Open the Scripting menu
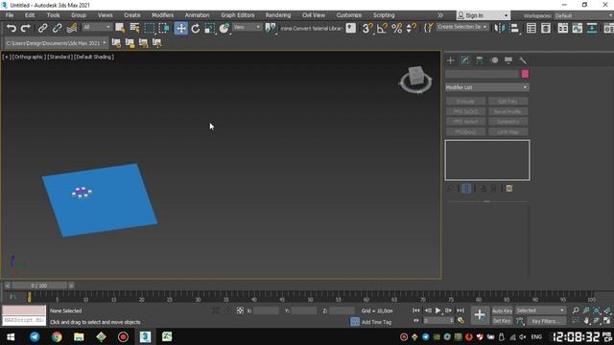 [384, 15]
